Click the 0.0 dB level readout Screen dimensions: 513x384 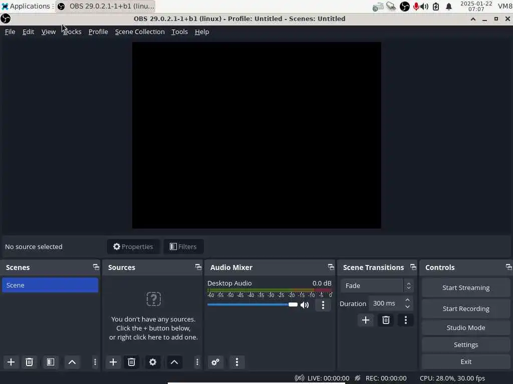[322, 283]
